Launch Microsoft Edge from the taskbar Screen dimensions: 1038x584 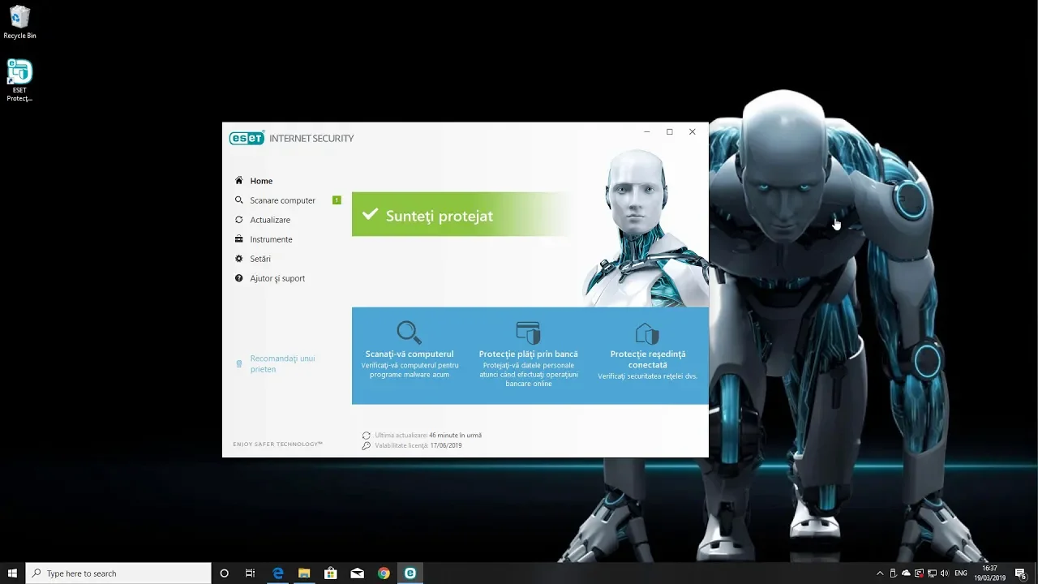(x=277, y=573)
